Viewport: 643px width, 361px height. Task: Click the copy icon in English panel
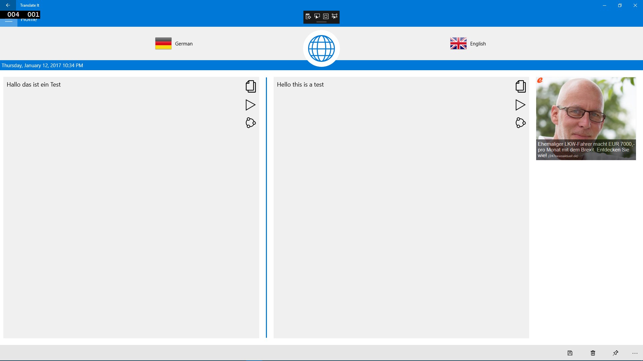click(520, 86)
